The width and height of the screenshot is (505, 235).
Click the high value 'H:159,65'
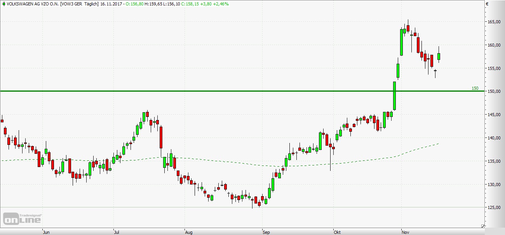click(x=153, y=4)
